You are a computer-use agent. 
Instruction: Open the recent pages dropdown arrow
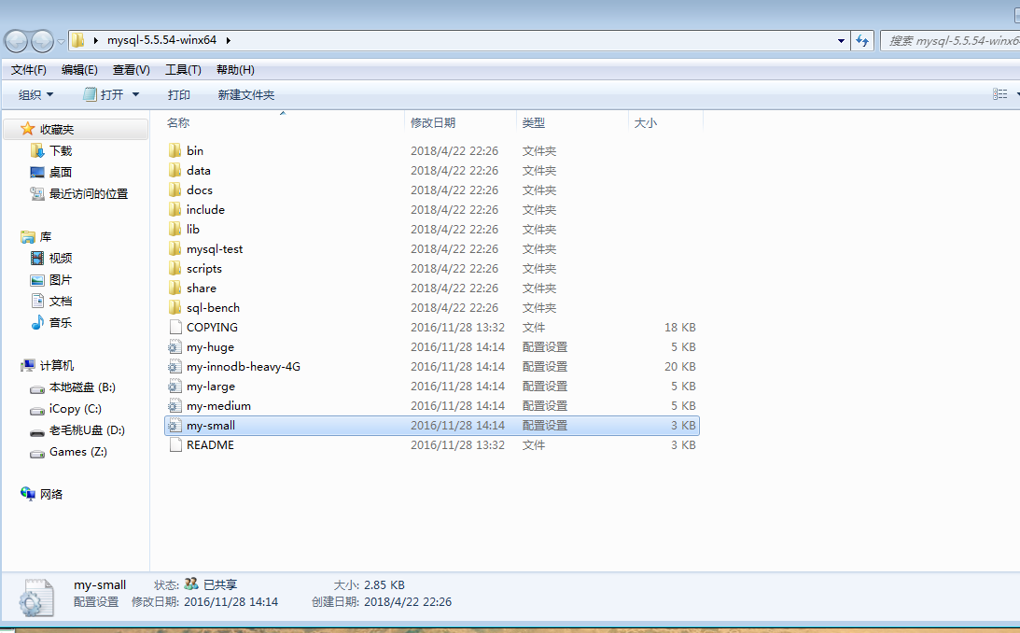[61, 42]
